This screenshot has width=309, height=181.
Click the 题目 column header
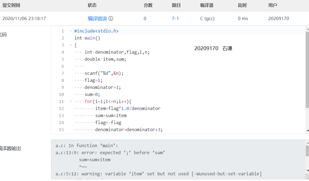point(176,5)
